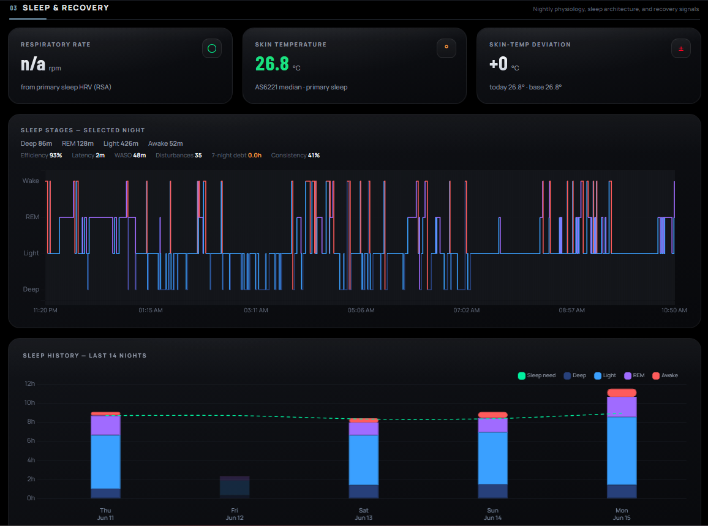Click the 26.8 skin temperature value
The height and width of the screenshot is (526, 708).
click(272, 64)
